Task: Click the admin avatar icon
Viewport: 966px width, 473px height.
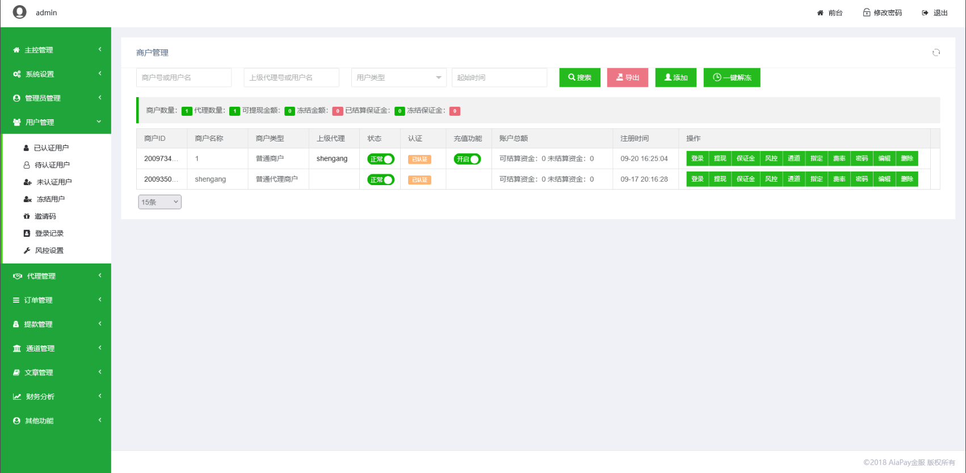Action: coord(19,12)
